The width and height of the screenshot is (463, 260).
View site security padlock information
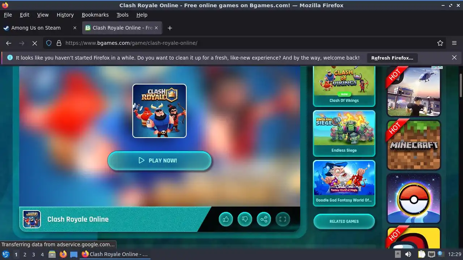[x=59, y=43]
